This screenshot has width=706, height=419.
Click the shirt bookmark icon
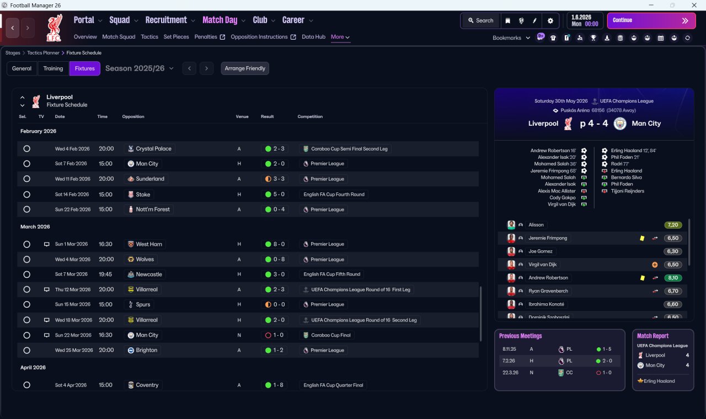tap(553, 38)
